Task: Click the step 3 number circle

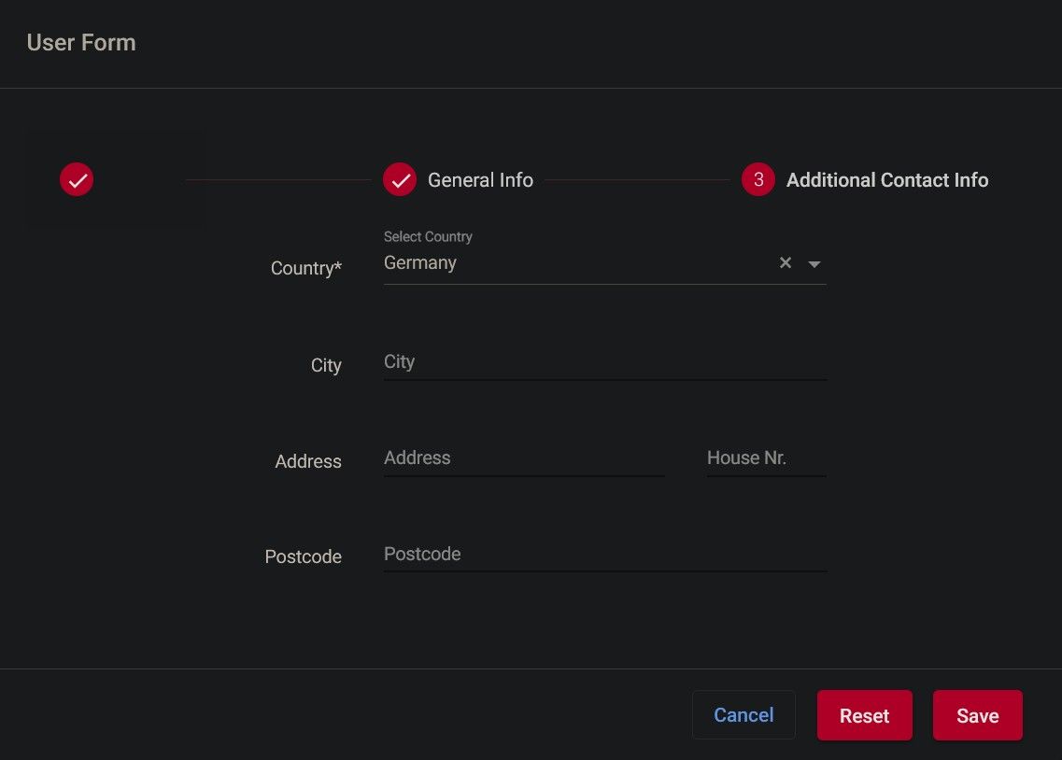Action: pyautogui.click(x=758, y=180)
